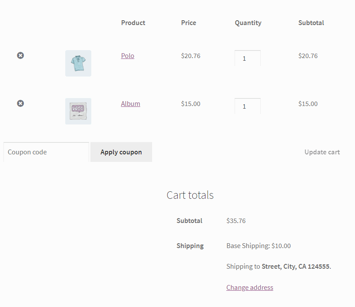
Task: Click the Base Shipping $10.00 text
Action: pyautogui.click(x=258, y=245)
